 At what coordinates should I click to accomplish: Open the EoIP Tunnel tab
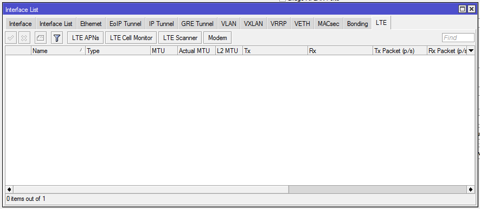(x=125, y=24)
